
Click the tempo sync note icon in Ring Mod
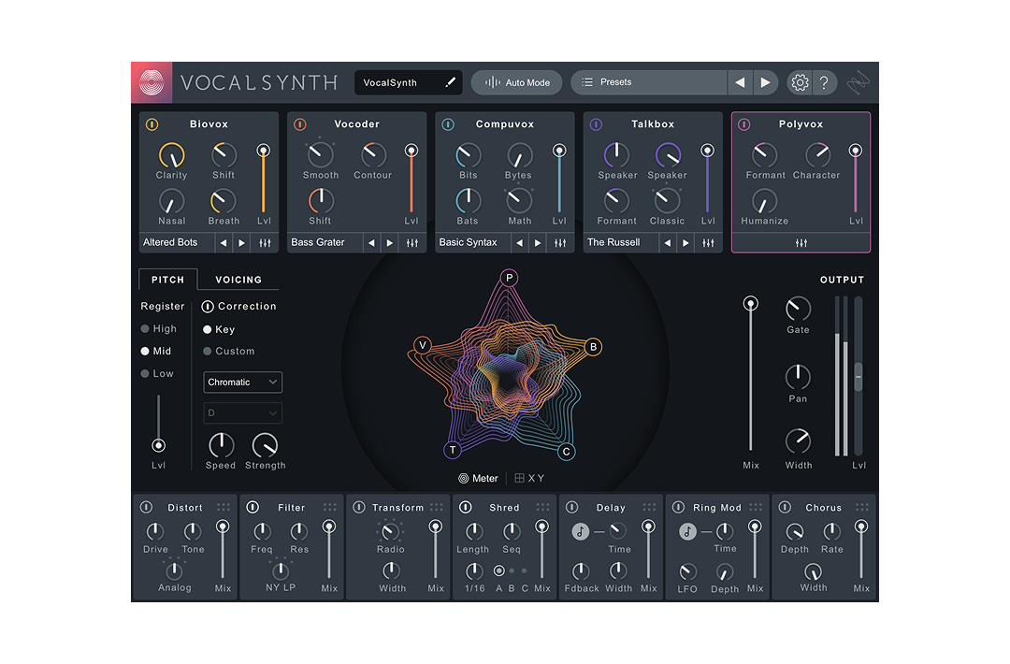(x=686, y=532)
